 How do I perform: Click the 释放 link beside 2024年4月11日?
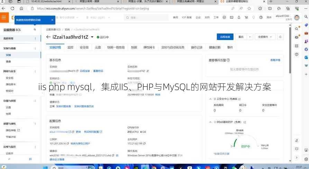click(158, 95)
